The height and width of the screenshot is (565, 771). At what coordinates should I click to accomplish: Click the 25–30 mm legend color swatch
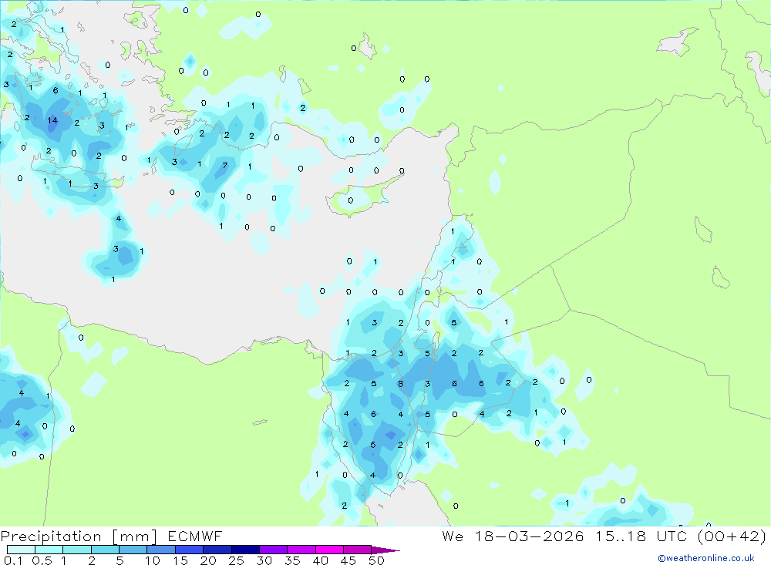pyautogui.click(x=245, y=550)
